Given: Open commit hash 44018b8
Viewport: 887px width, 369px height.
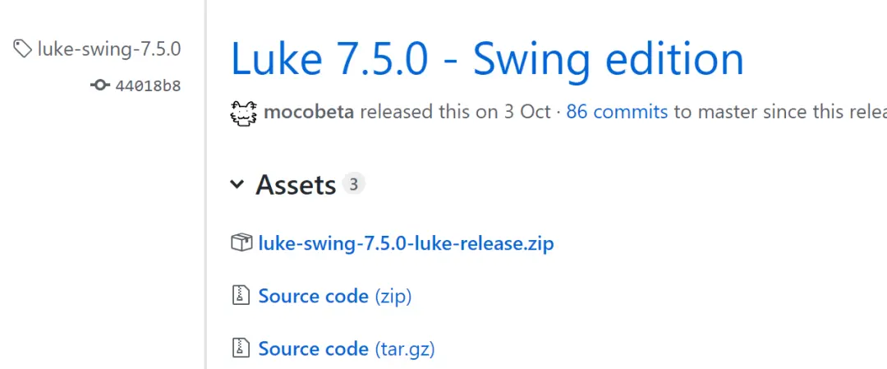Looking at the screenshot, I should [x=148, y=86].
